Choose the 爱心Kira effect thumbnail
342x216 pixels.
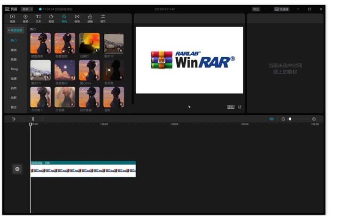point(89,70)
